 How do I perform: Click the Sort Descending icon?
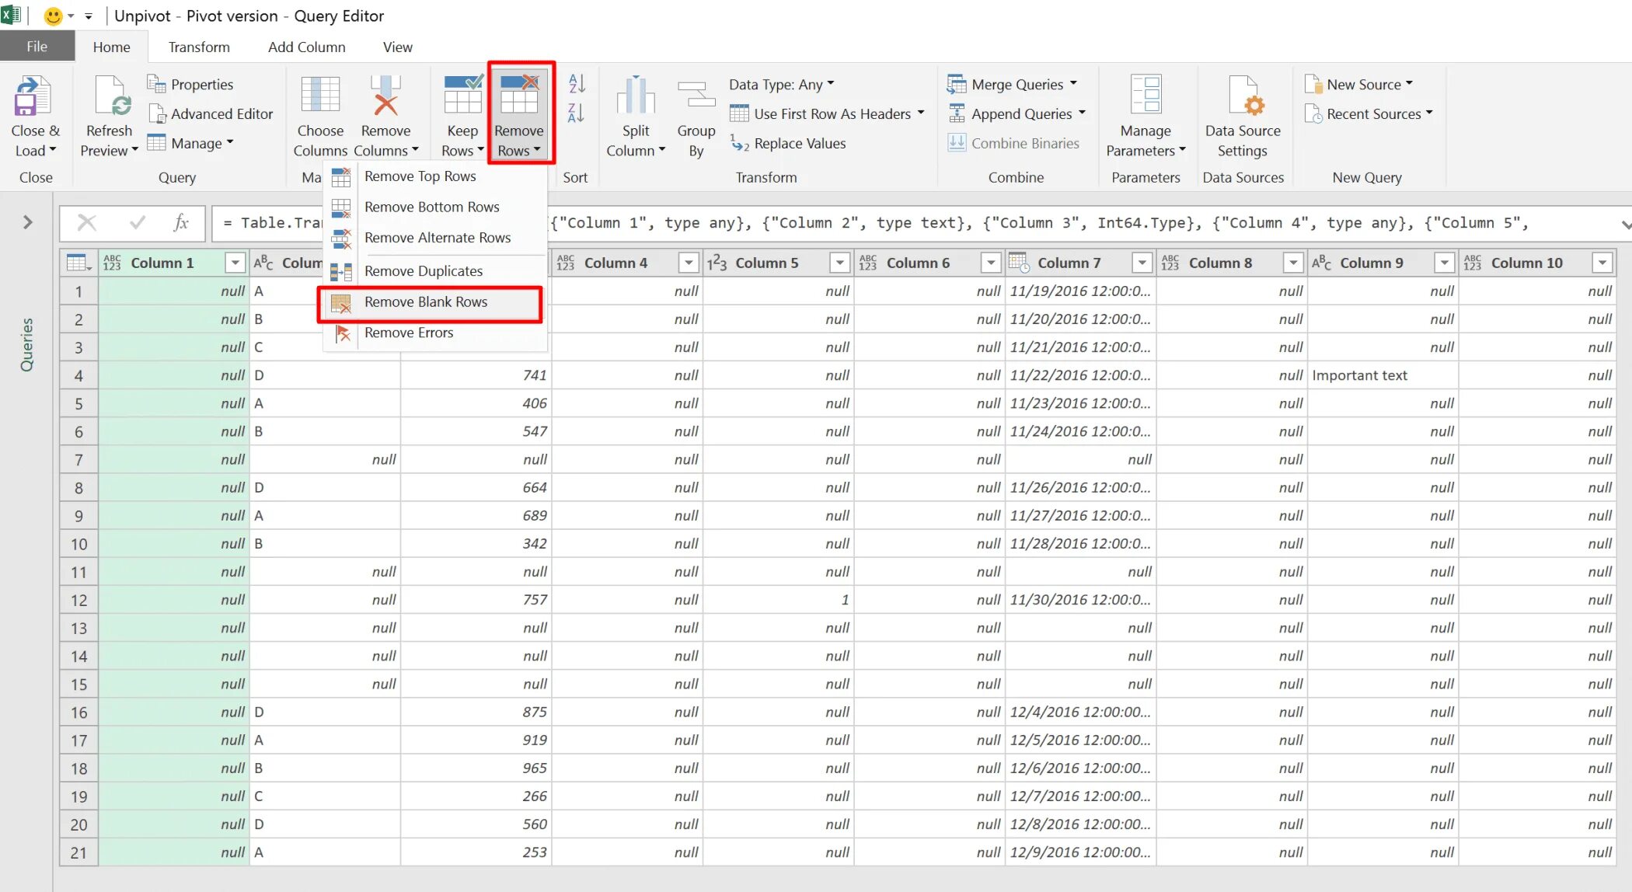coord(577,113)
